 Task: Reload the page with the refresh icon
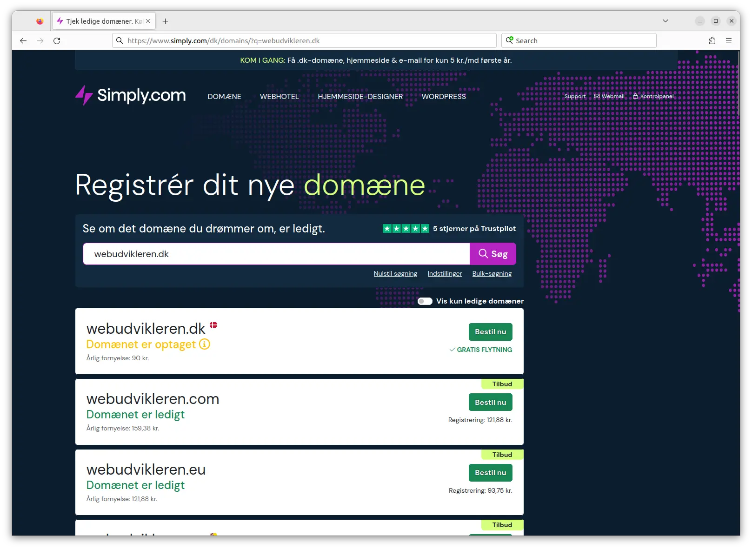57,41
